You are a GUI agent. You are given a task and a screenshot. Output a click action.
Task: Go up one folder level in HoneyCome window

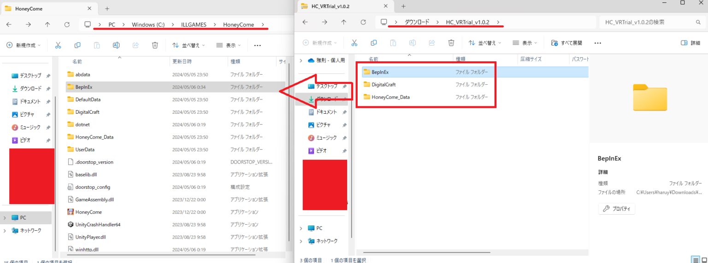(x=47, y=24)
